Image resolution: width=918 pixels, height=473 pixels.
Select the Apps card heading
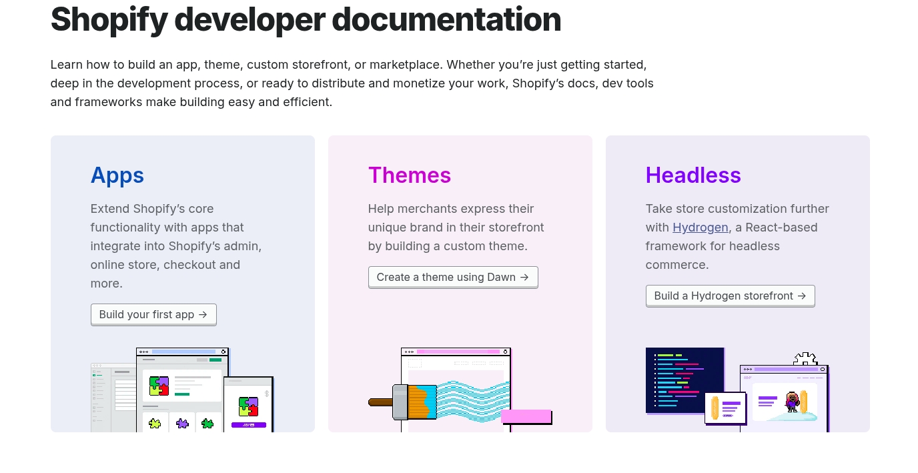click(x=117, y=175)
